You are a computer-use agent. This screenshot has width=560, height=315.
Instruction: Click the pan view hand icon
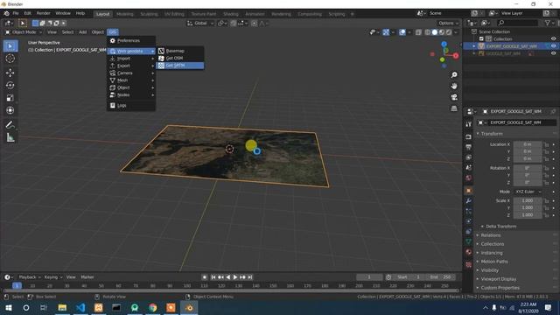click(x=454, y=86)
